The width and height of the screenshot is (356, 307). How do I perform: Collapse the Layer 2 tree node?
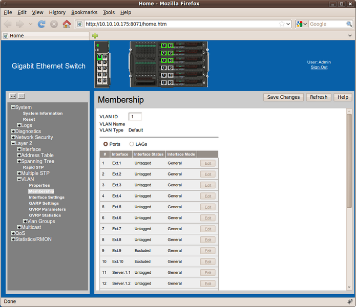pos(13,143)
